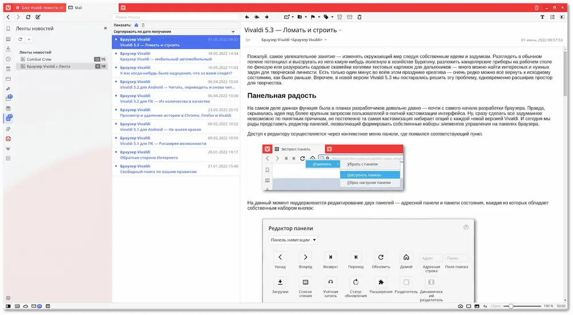The height and width of the screenshot is (315, 573).
Task: Open the Mail panel icon
Action: coord(9,99)
